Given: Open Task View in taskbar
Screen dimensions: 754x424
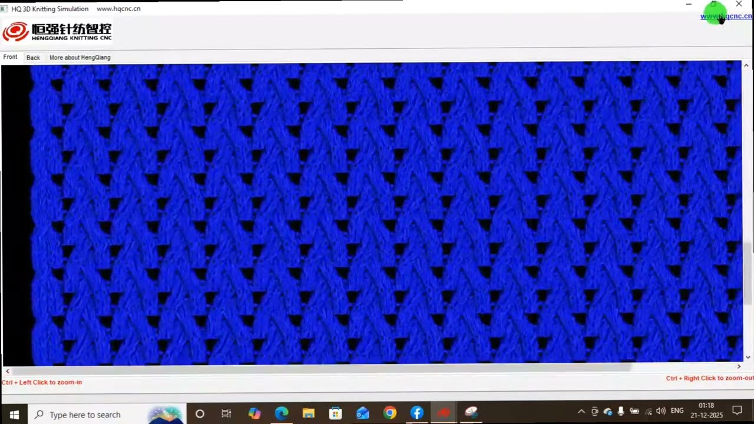Looking at the screenshot, I should (x=226, y=414).
